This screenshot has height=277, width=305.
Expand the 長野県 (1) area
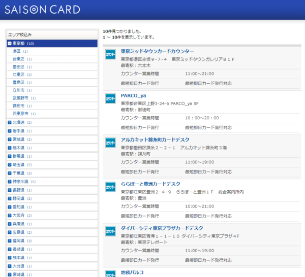point(52,190)
